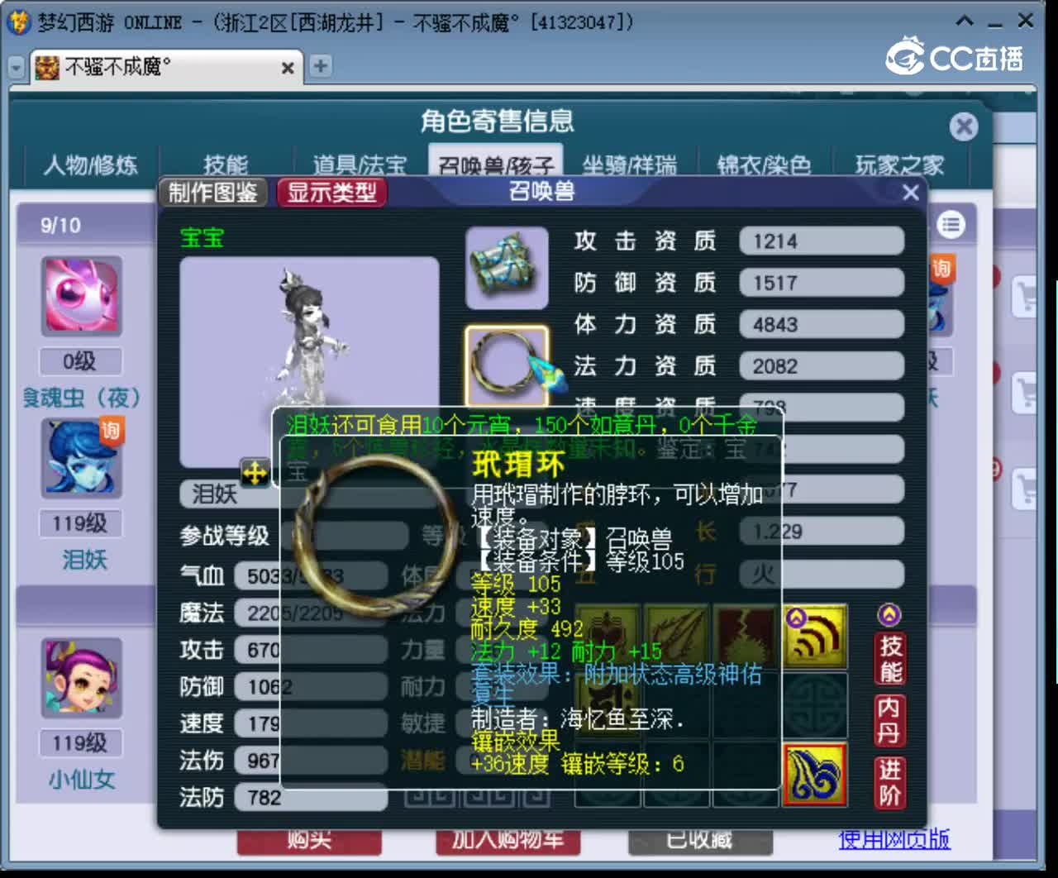Select the 小仙女 pet avatar
This screenshot has width=1058, height=878.
tap(83, 678)
